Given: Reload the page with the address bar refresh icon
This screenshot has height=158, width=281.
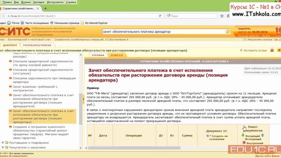Looking at the screenshot, I should 160,16.
